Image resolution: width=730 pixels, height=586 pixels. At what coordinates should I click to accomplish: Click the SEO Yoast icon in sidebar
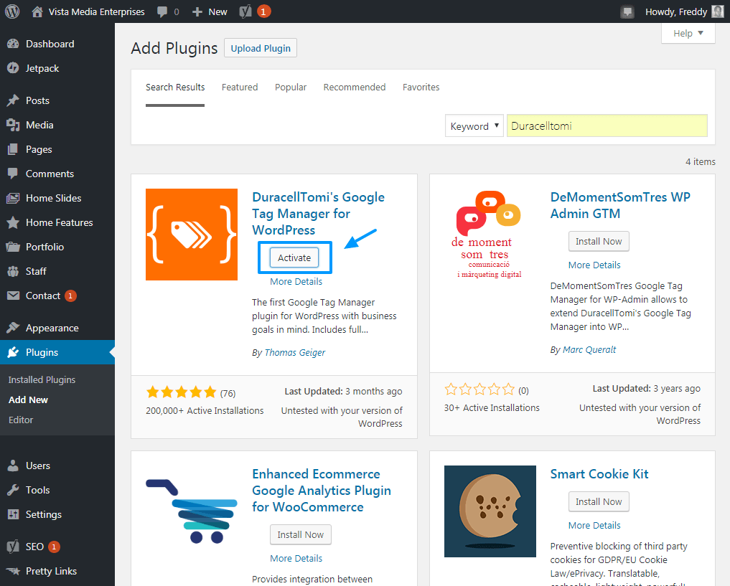(13, 547)
